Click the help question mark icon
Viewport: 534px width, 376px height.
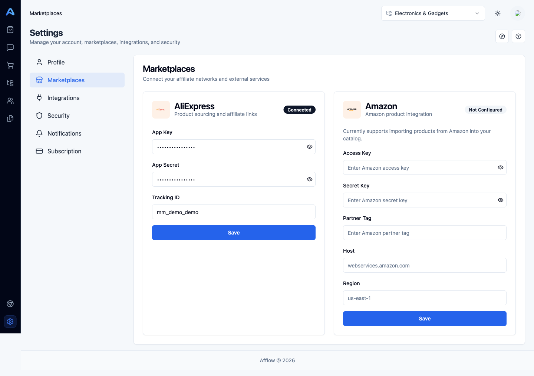518,36
